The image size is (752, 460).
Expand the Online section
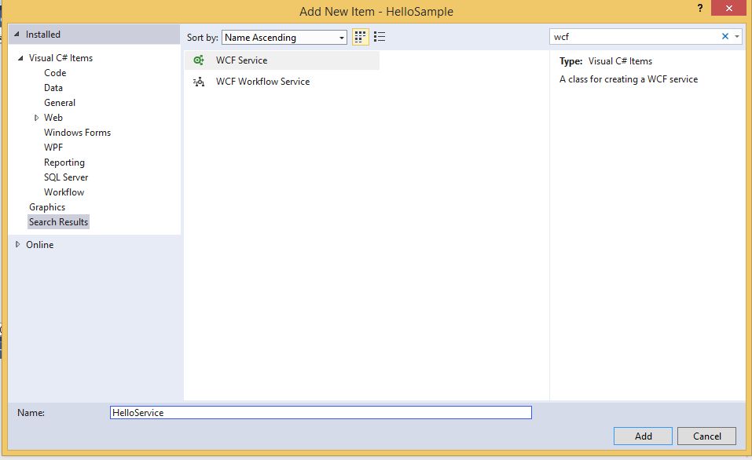[x=18, y=244]
